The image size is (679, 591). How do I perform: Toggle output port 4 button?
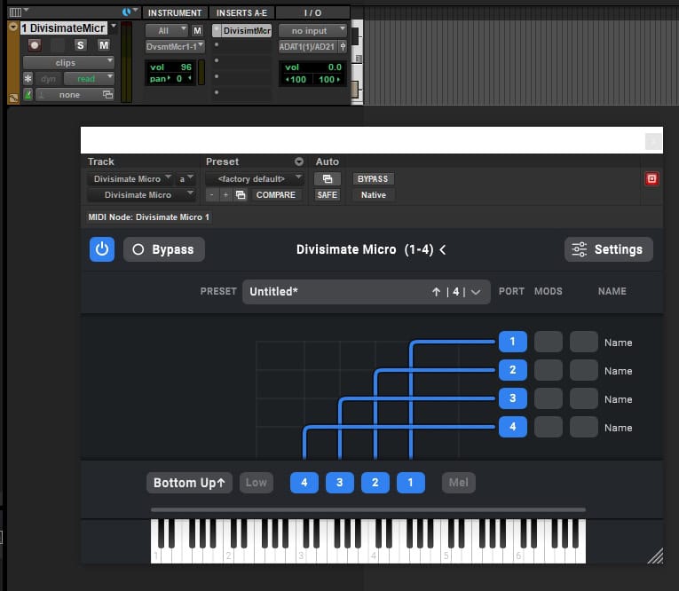513,427
